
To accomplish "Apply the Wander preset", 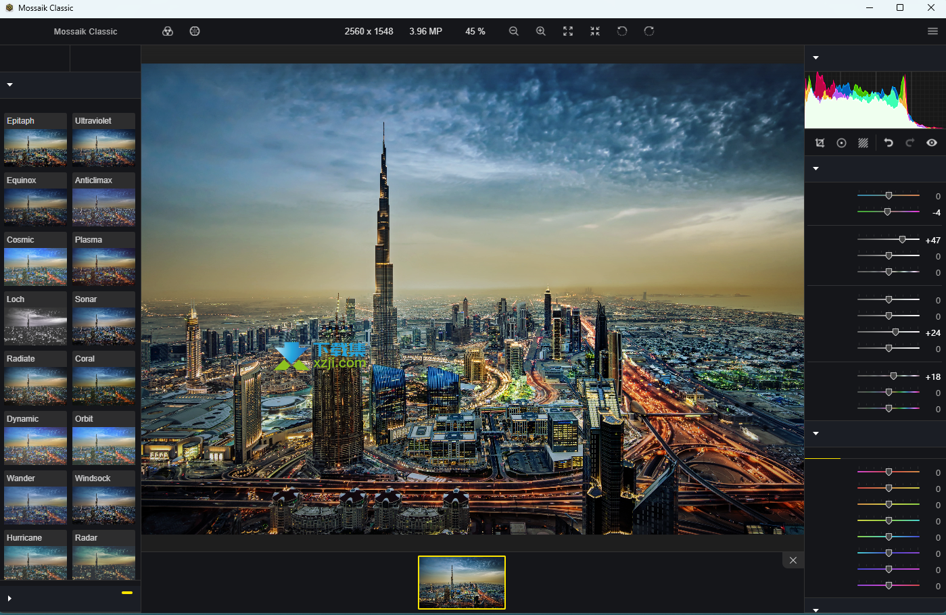I will (x=35, y=497).
